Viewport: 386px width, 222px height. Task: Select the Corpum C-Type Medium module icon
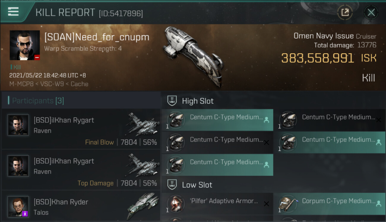coord(288,204)
